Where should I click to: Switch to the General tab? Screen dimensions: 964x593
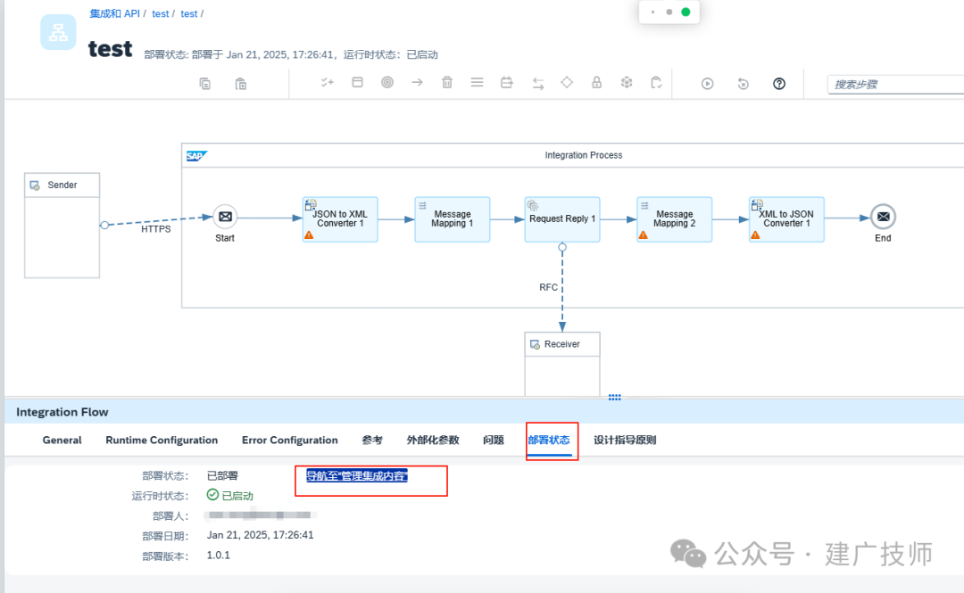(62, 440)
